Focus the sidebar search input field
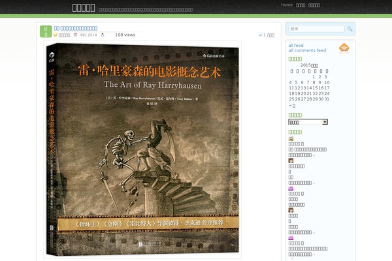The width and height of the screenshot is (392, 261). pyautogui.click(x=316, y=29)
